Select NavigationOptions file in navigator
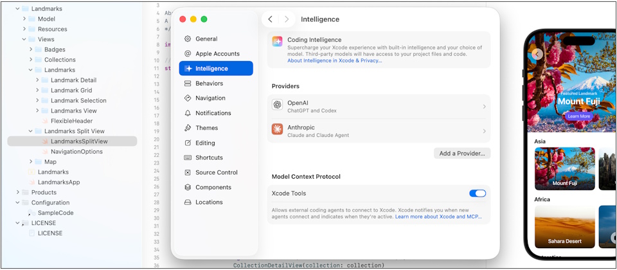This screenshot has width=617, height=270. [76, 152]
